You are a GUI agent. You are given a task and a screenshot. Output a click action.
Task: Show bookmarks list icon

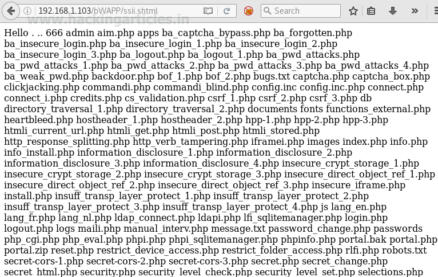click(x=371, y=11)
